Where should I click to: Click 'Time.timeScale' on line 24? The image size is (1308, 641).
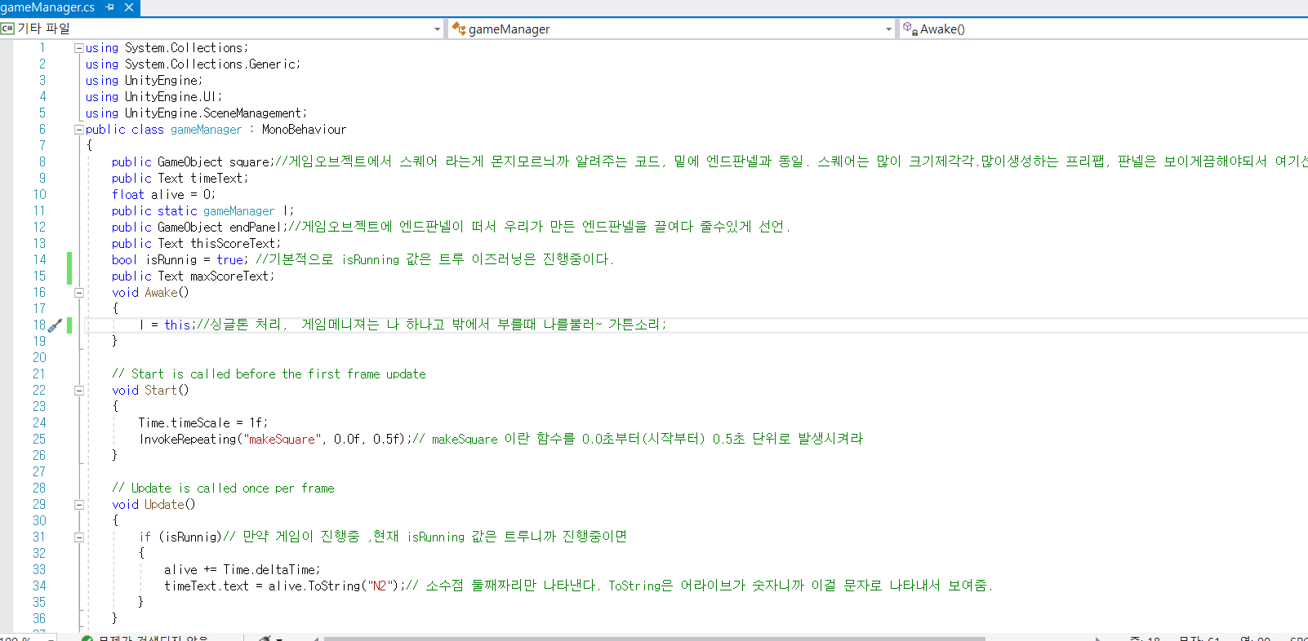pos(184,423)
